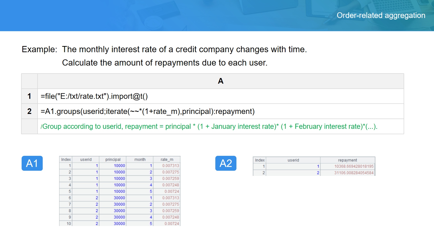Screen dimensions: 434x244
Task: Click the Index header in the A1 data table
Action: click(x=66, y=159)
